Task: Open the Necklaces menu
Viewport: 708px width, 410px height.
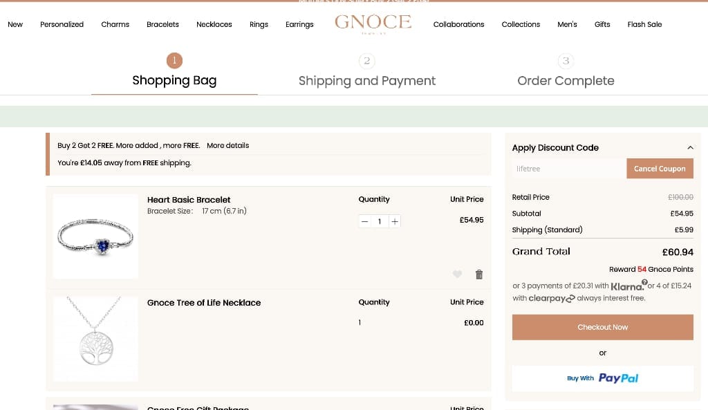Action: coord(214,24)
